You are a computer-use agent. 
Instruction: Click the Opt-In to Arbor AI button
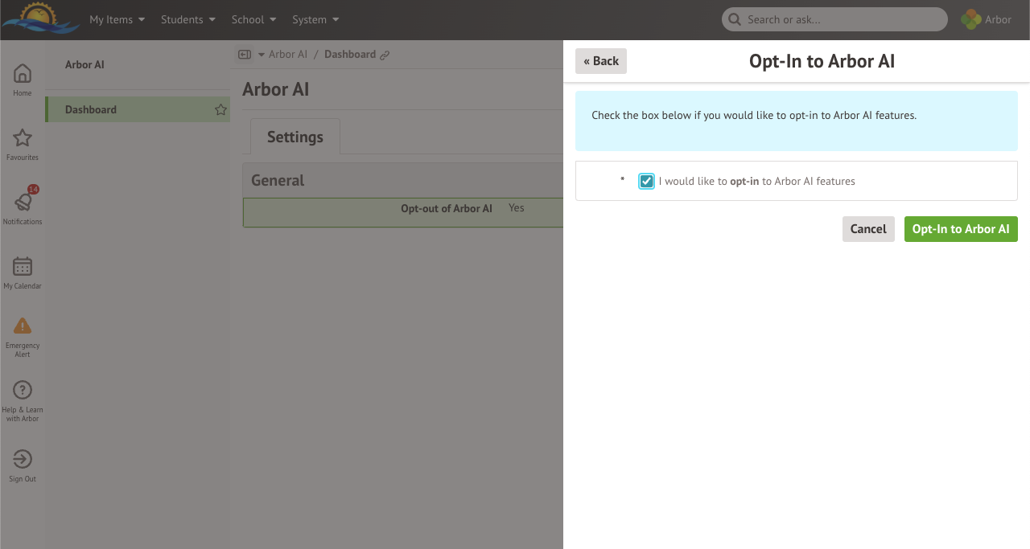[x=961, y=228]
